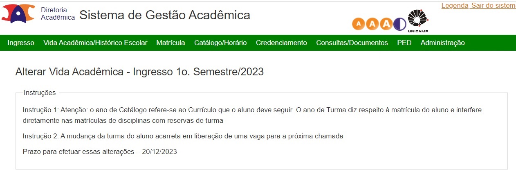Choose the largest font size A icon

point(386,24)
